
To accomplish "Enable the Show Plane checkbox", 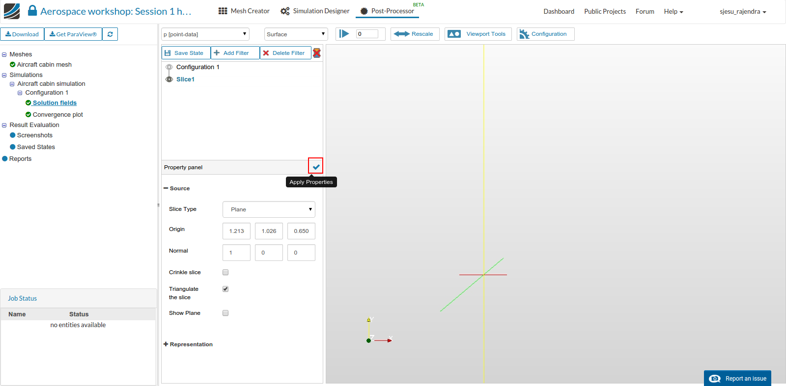I will (225, 313).
